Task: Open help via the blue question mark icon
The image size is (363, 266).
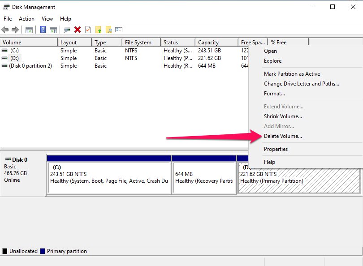Action: tap(43, 30)
